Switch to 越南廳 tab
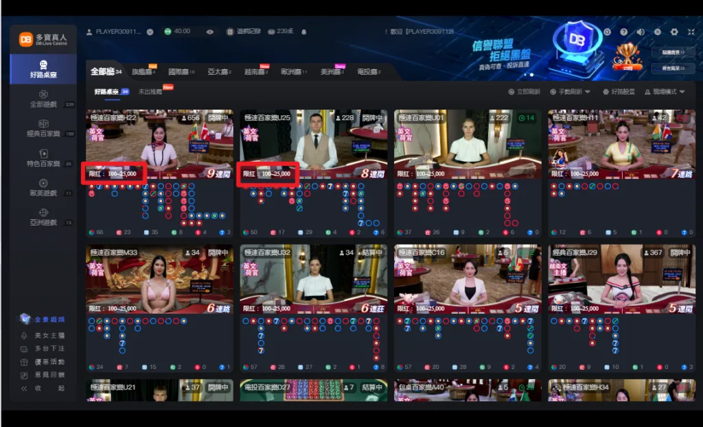Image resolution: width=703 pixels, height=427 pixels. pyautogui.click(x=256, y=71)
